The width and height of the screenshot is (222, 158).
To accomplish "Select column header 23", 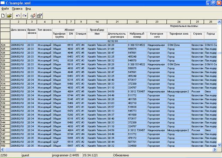I will coord(157,22).
